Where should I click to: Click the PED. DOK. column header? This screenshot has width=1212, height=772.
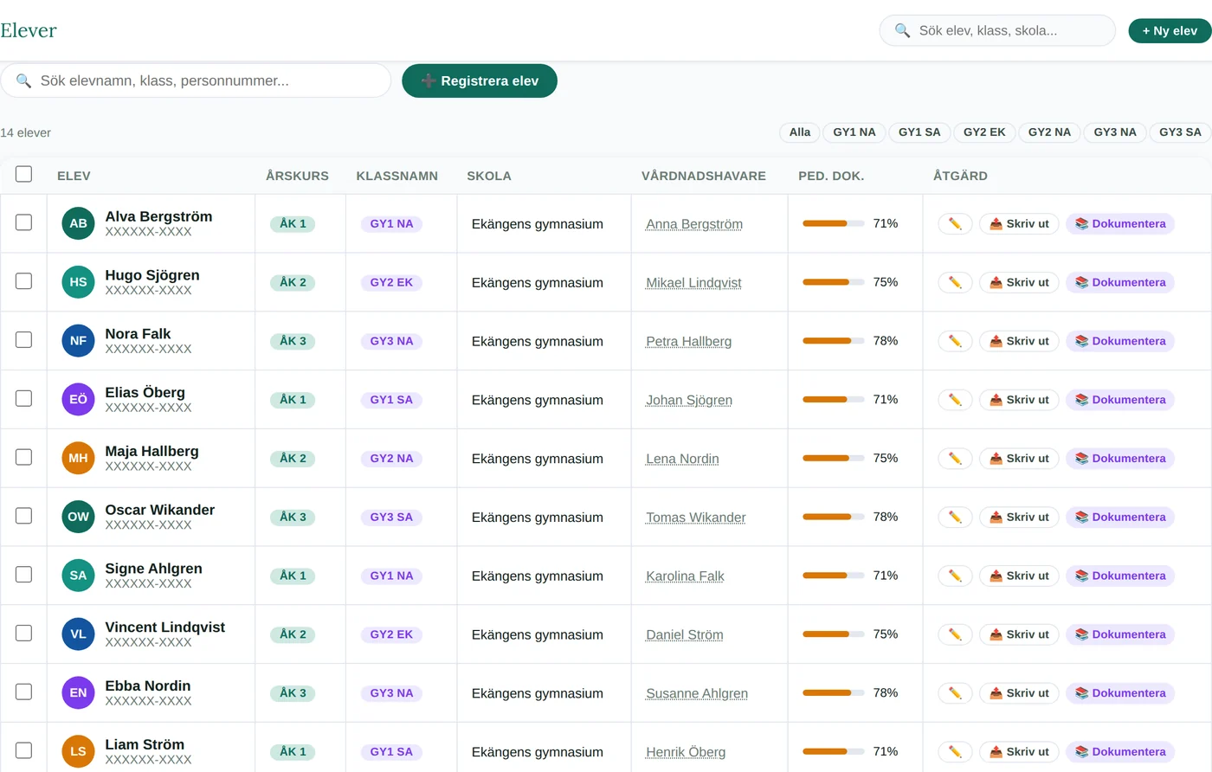[x=831, y=176]
